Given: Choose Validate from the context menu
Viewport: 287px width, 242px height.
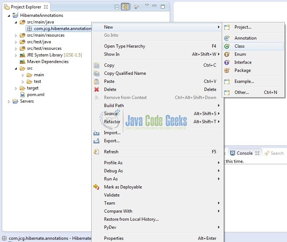Looking at the screenshot, I should click(x=157, y=195).
